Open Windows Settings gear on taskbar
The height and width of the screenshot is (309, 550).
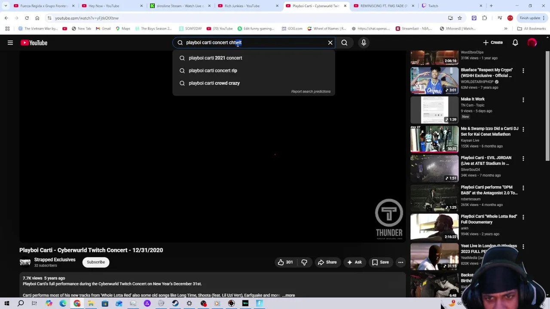pos(189,303)
